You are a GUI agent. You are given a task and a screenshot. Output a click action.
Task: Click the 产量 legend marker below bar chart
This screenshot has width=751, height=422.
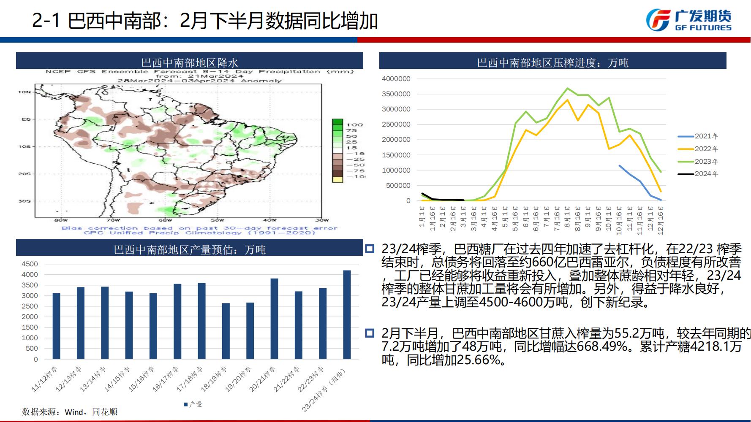pos(186,404)
